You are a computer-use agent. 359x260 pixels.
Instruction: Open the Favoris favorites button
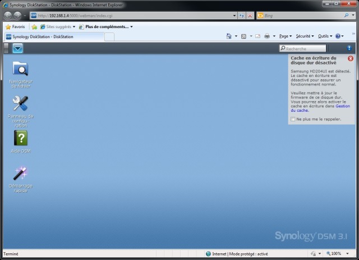15,26
